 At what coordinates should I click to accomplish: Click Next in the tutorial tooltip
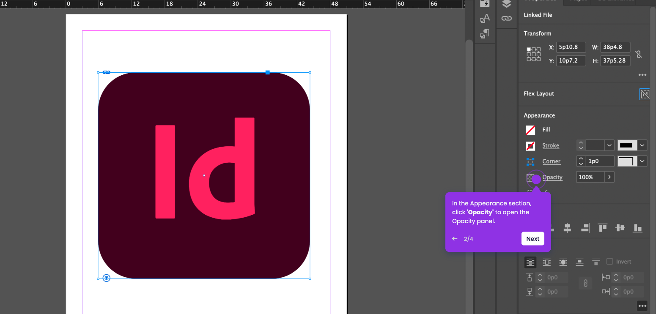(533, 239)
